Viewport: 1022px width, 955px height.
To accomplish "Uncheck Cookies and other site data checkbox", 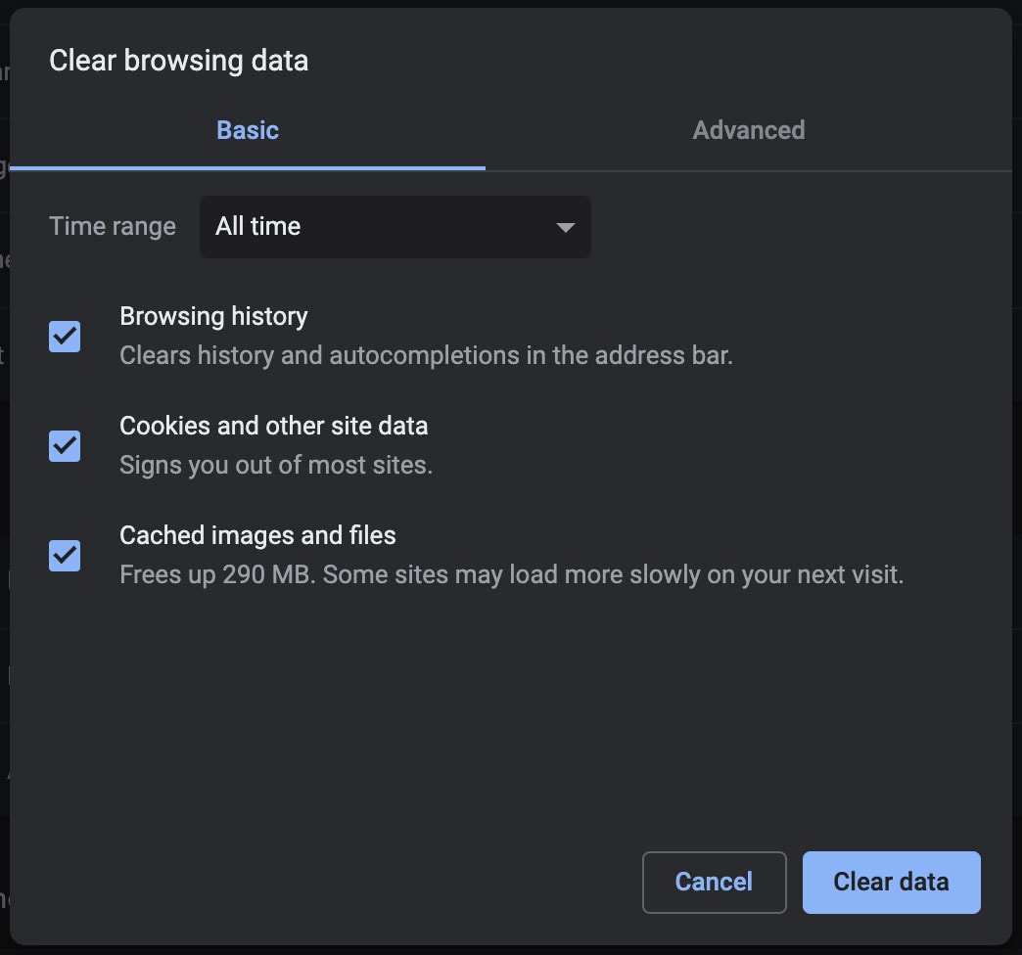I will 65,446.
